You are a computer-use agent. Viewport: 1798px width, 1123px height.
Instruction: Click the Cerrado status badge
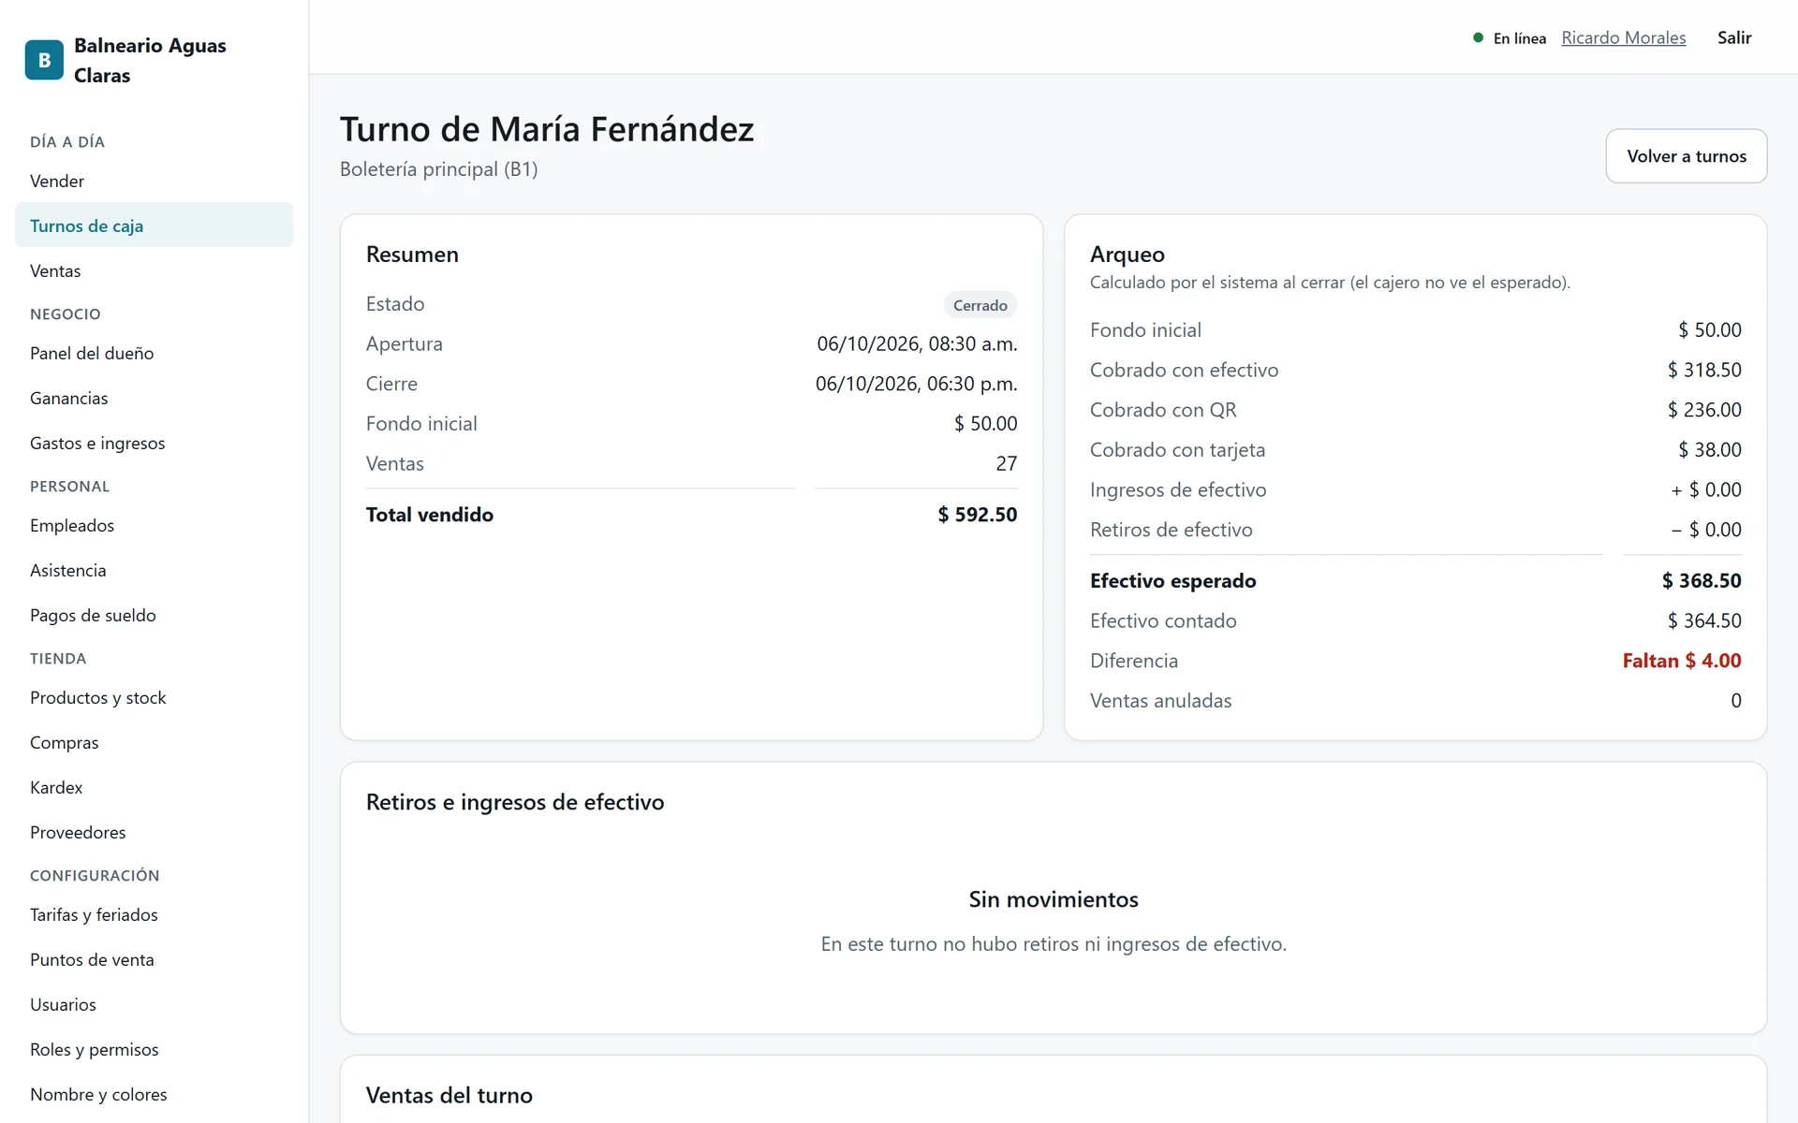pos(980,305)
